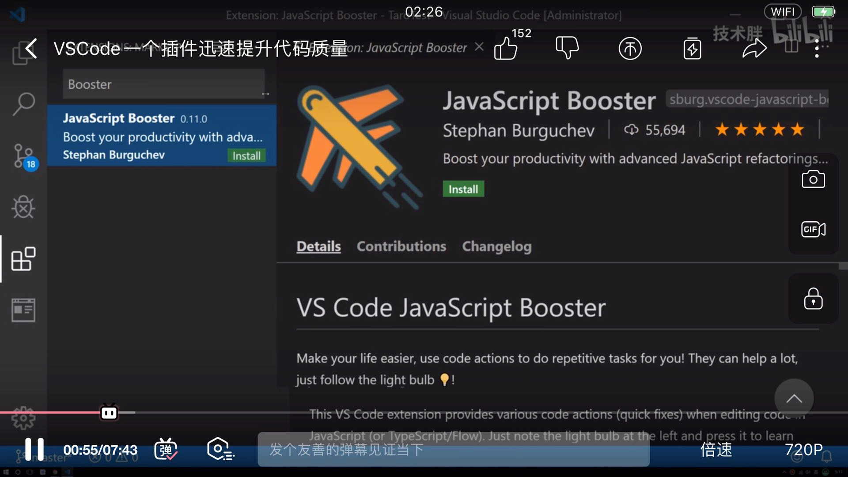
Task: Click the Search sidebar icon
Action: (x=24, y=103)
